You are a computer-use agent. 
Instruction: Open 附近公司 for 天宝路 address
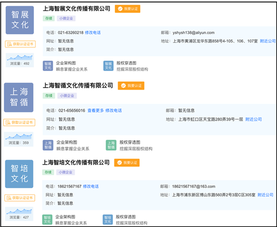(x=254, y=119)
